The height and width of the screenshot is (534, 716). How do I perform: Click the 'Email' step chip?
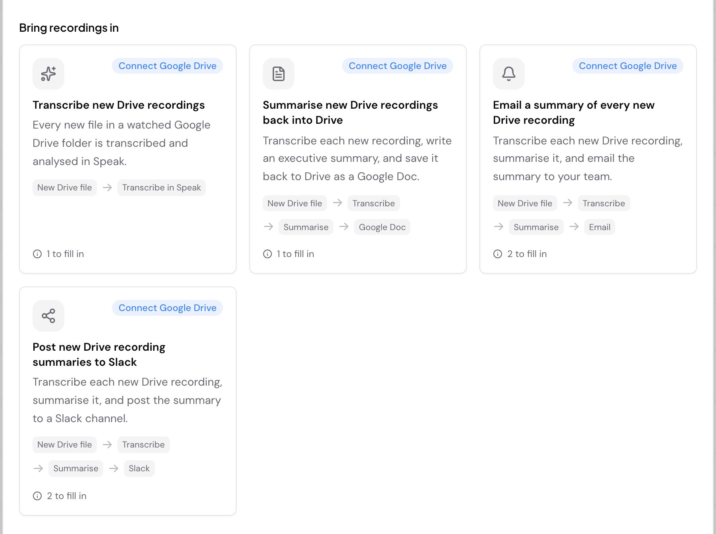coord(600,227)
